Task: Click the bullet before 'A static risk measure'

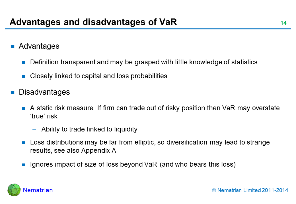Action: [24, 109]
